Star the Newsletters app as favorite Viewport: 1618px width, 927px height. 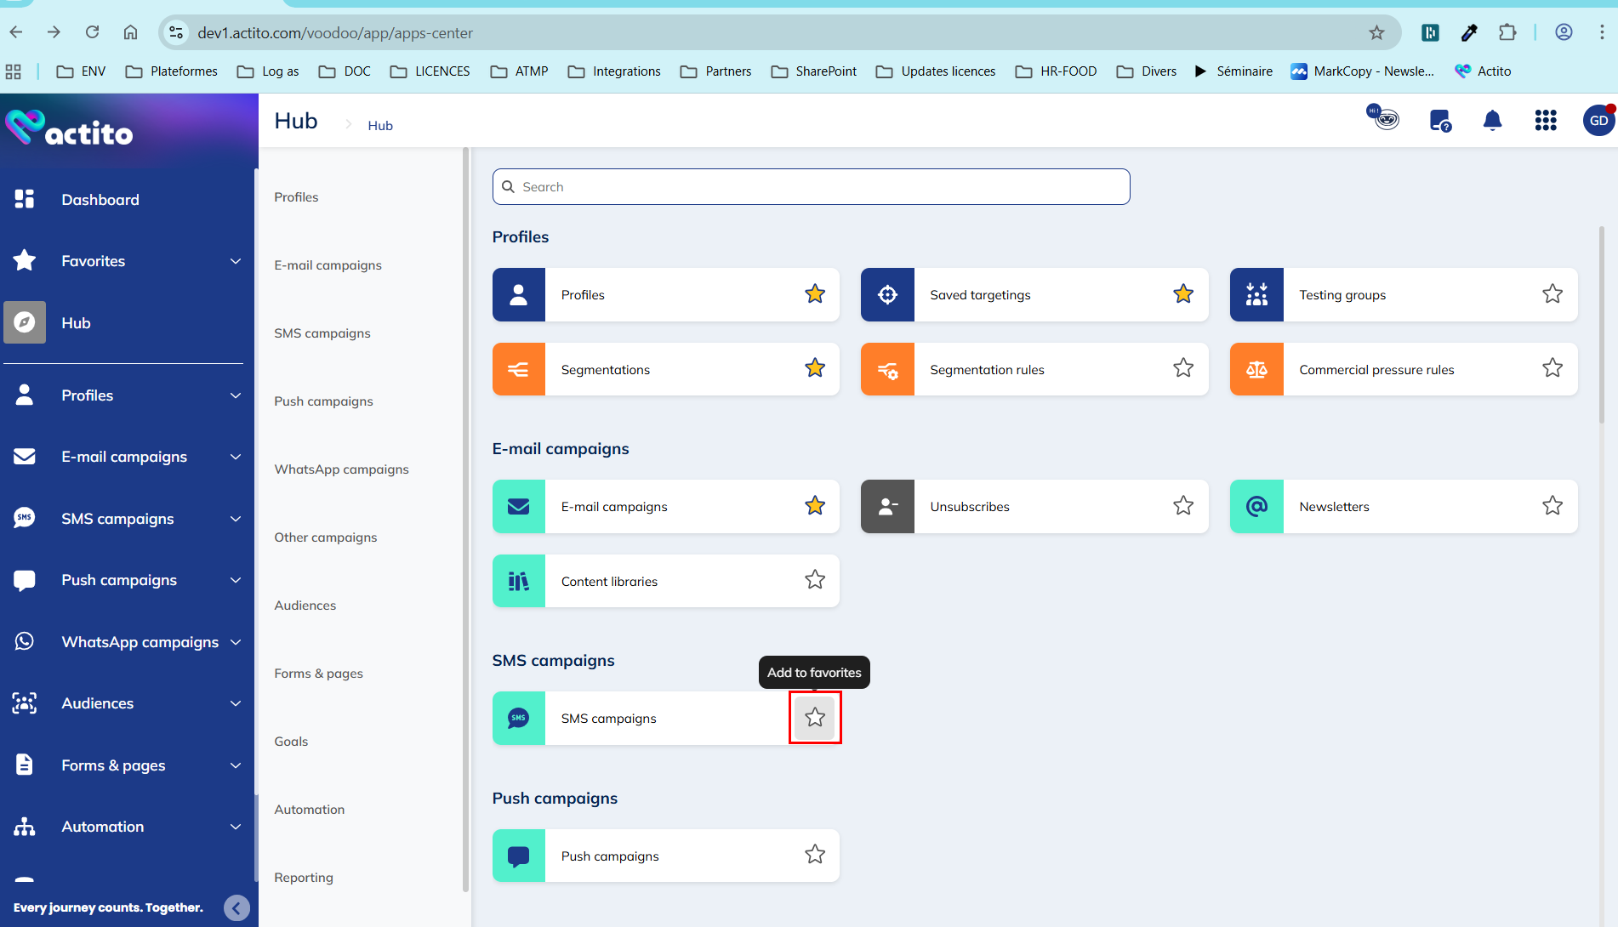point(1552,506)
